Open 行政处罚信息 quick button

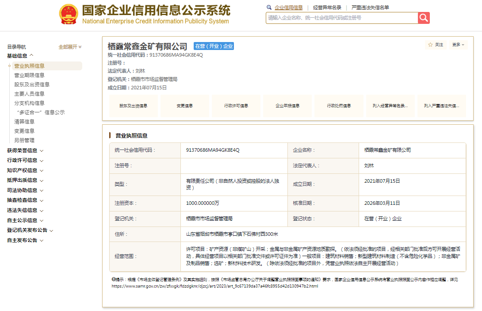[x=339, y=106]
